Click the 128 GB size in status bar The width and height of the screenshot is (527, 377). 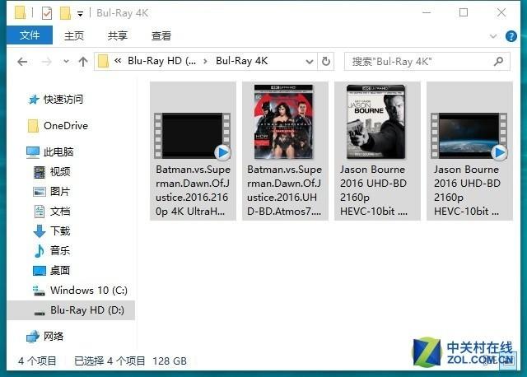(170, 361)
